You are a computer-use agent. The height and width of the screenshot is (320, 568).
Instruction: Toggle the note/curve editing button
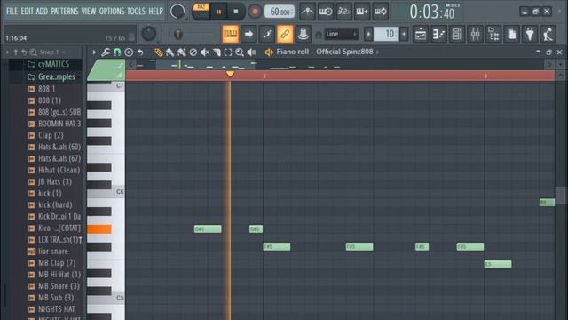coord(267,34)
